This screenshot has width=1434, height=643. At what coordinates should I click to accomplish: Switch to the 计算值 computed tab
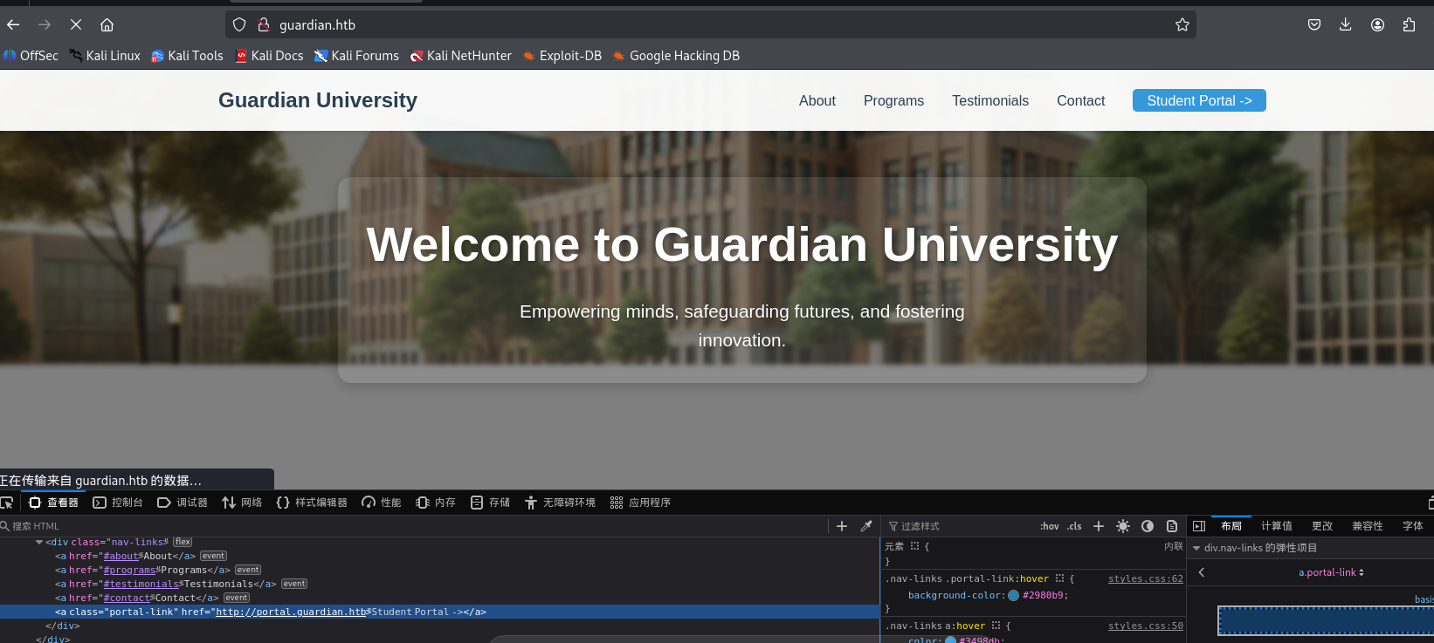(x=1276, y=526)
